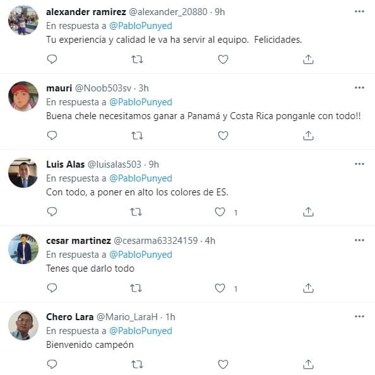The width and height of the screenshot is (375, 375).
Task: Like Luis Alas's tweet
Action: pyautogui.click(x=220, y=212)
